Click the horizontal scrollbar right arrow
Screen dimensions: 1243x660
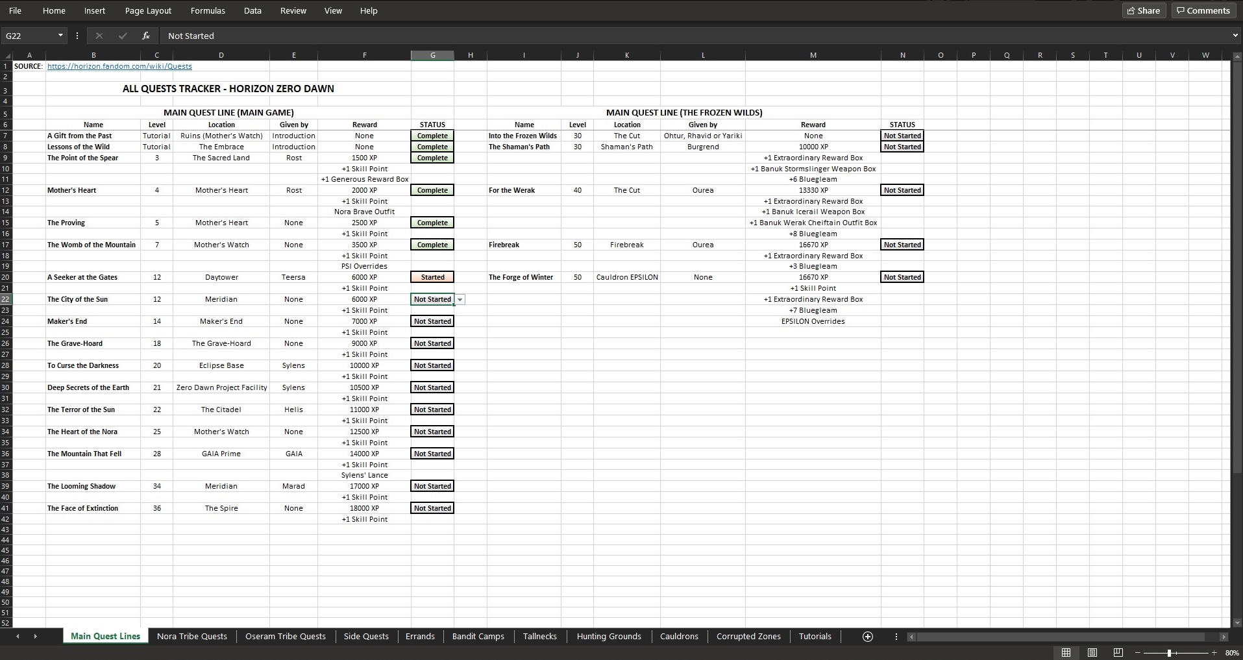click(1224, 637)
